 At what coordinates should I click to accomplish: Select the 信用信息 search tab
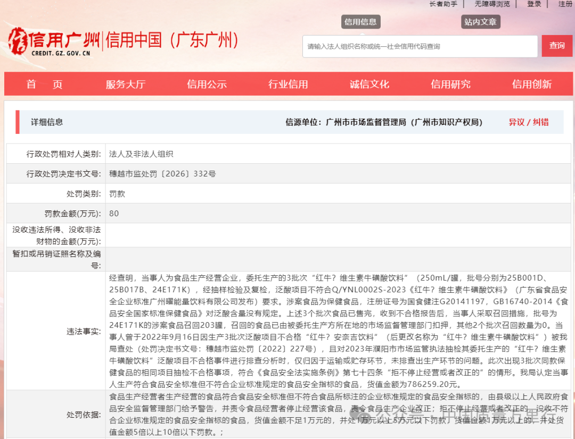pyautogui.click(x=360, y=22)
